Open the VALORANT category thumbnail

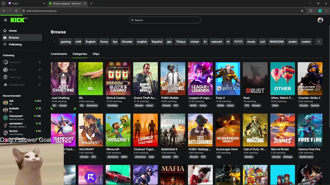[90, 130]
